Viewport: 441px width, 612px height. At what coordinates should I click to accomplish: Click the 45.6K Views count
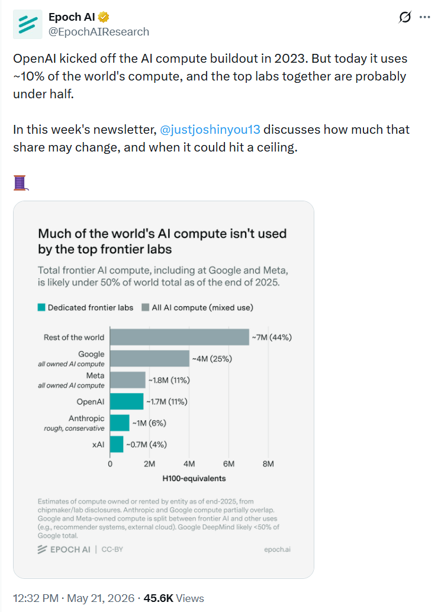[173, 598]
